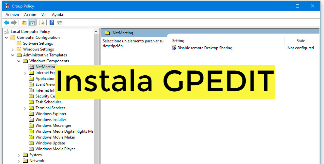This screenshot has width=324, height=164.
Task: Select Windows Messenger in the tree
Action: tap(53, 126)
